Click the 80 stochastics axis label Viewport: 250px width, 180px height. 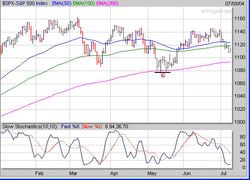[x=242, y=137]
